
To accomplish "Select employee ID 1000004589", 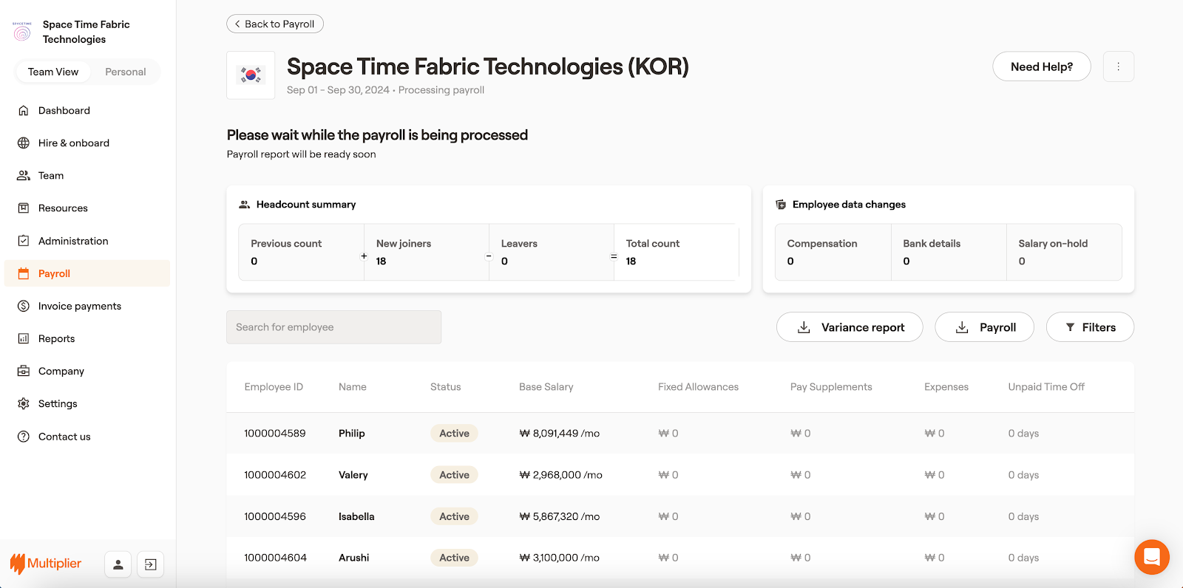I will click(275, 434).
